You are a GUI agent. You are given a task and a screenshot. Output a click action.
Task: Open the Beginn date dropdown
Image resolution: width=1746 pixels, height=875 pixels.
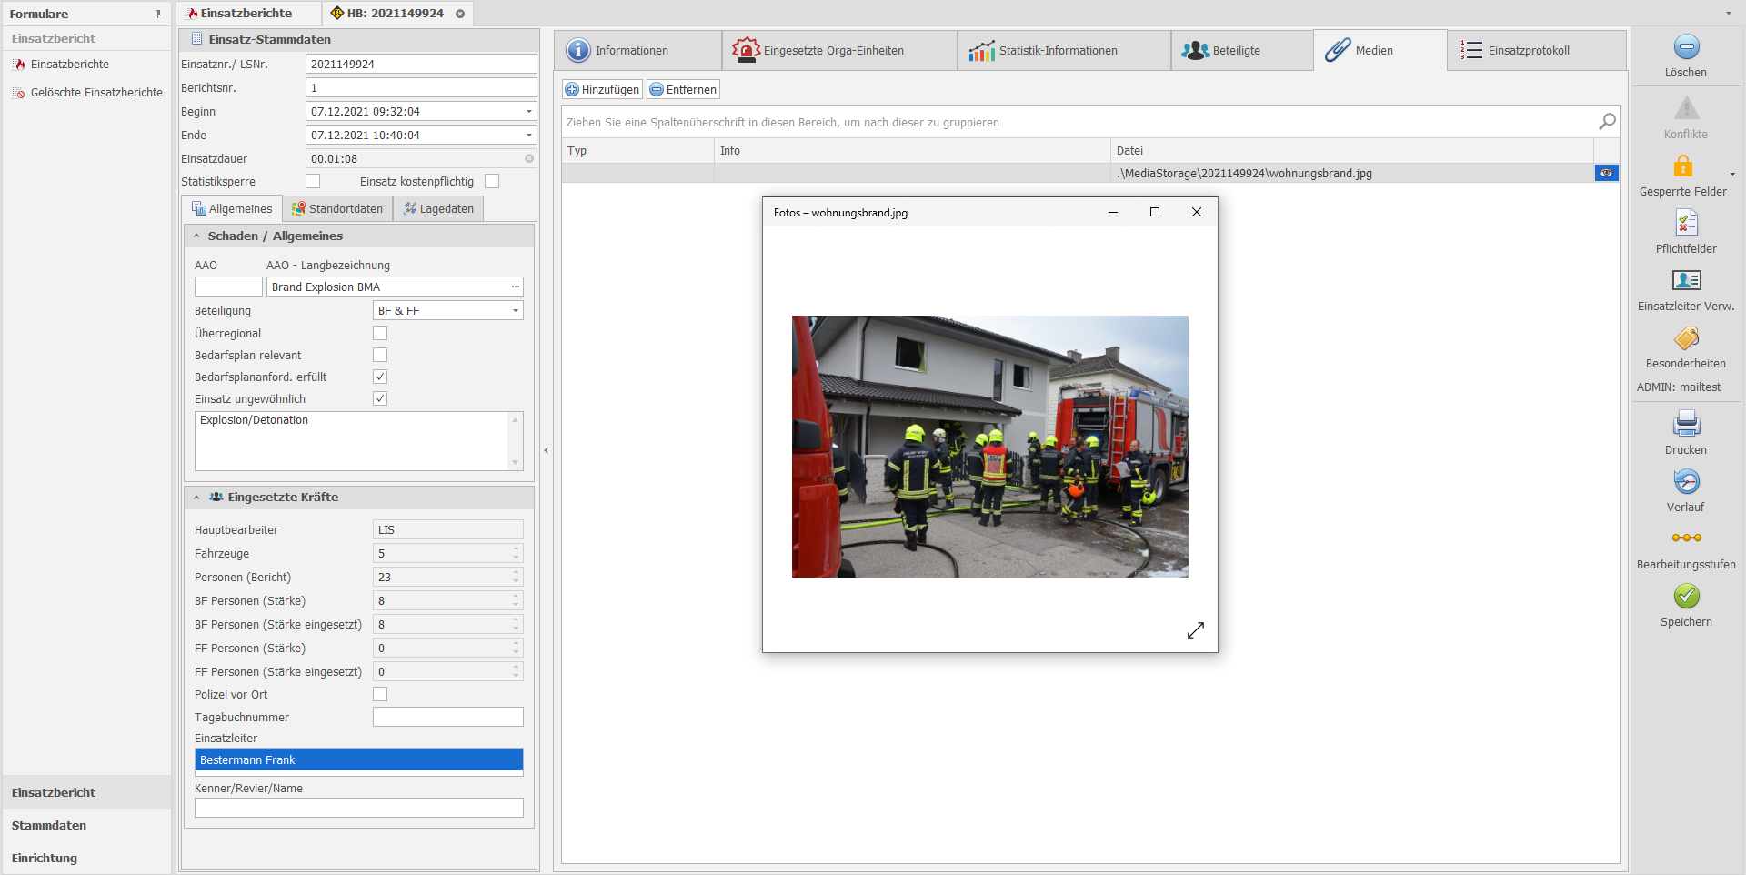pos(528,112)
